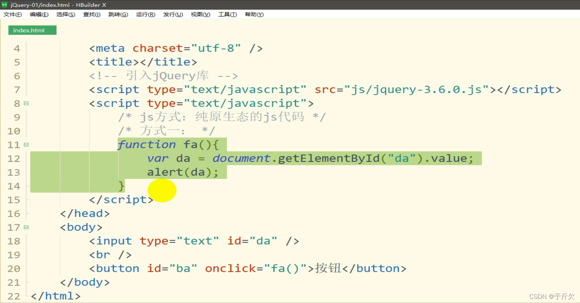Click the 引入jQuery库 comment
The width and height of the screenshot is (580, 303).
(x=163, y=76)
